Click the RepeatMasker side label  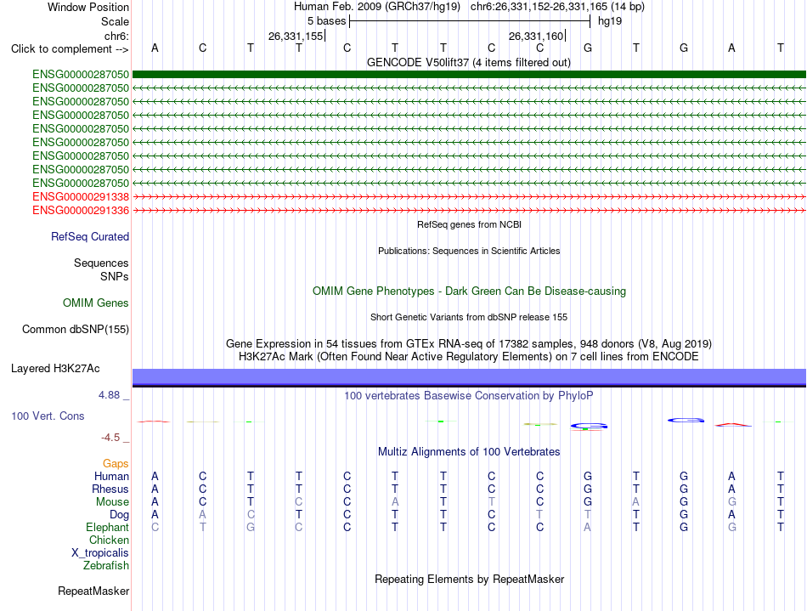click(93, 591)
